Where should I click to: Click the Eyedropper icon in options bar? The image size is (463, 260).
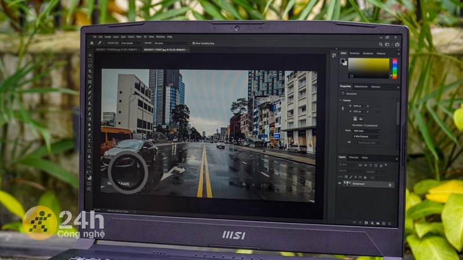(100, 43)
